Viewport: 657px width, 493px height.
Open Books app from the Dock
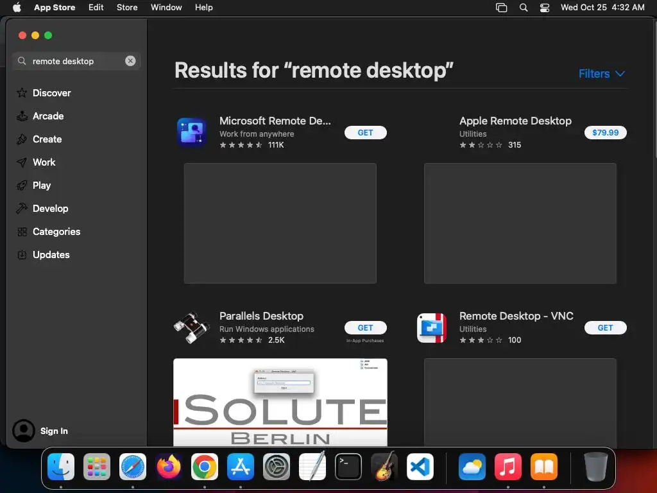(x=544, y=467)
